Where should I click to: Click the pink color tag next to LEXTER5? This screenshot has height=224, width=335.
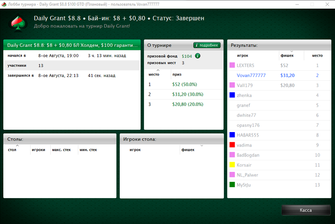232,65
